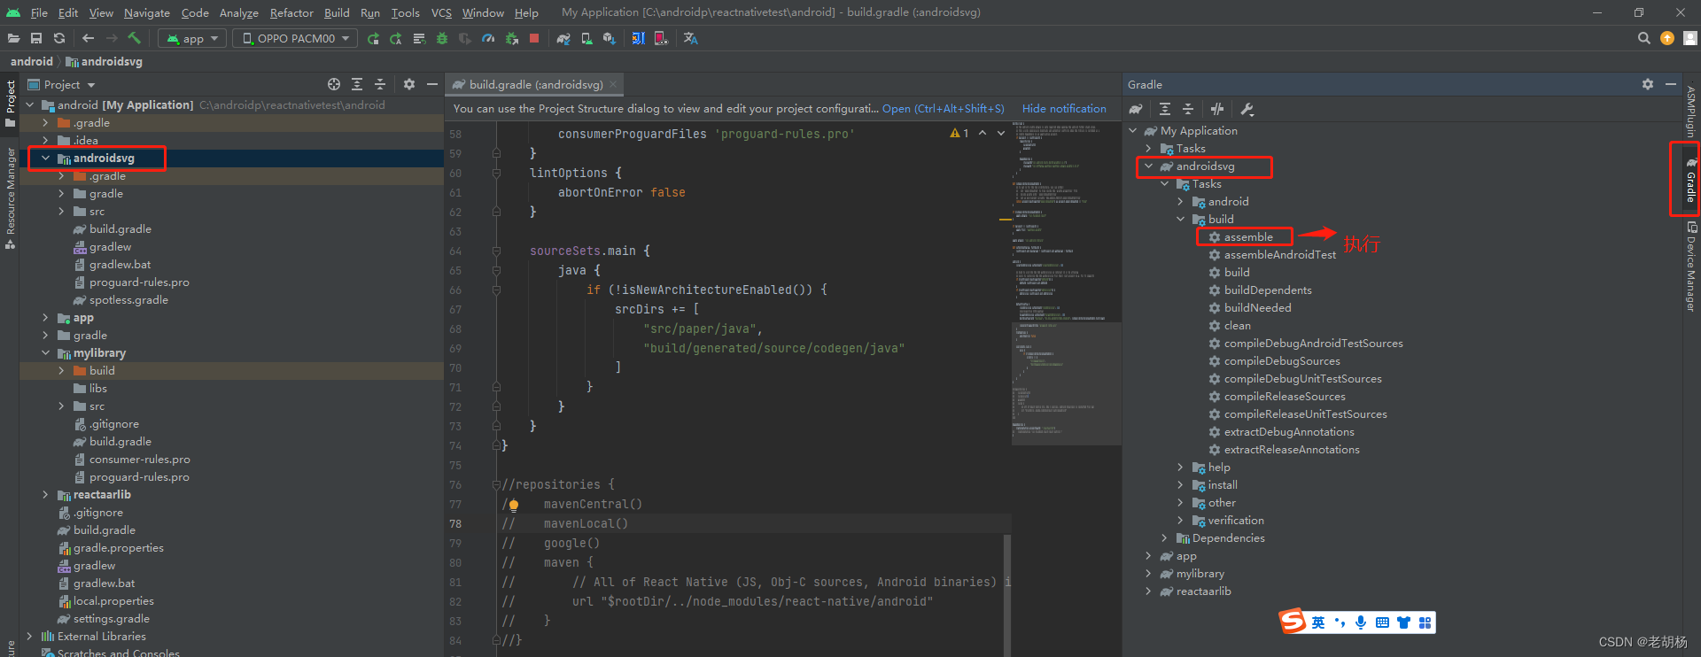Click Open Project Structure link in notification
Viewport: 1701px width, 657px height.
943,109
